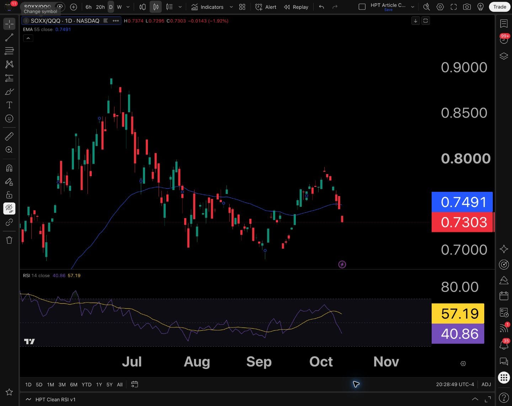Switch to the weekly W interval
The width and height of the screenshot is (512, 406).
coord(119,7)
